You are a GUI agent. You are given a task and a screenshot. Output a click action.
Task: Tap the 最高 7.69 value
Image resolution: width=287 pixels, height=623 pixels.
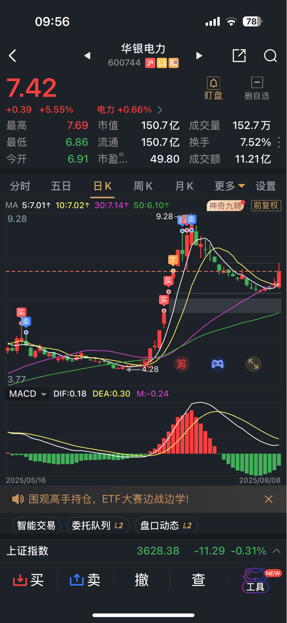click(77, 126)
